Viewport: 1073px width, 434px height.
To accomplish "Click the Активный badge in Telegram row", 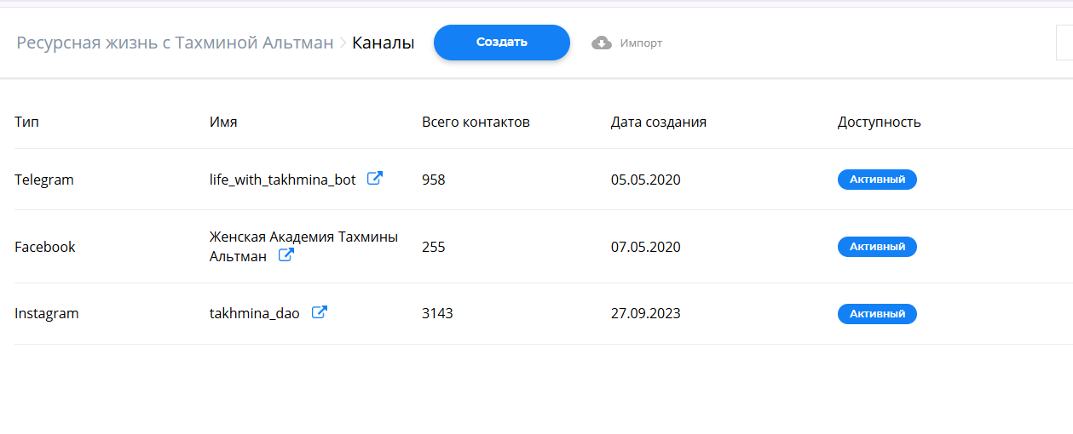I will coord(877,180).
